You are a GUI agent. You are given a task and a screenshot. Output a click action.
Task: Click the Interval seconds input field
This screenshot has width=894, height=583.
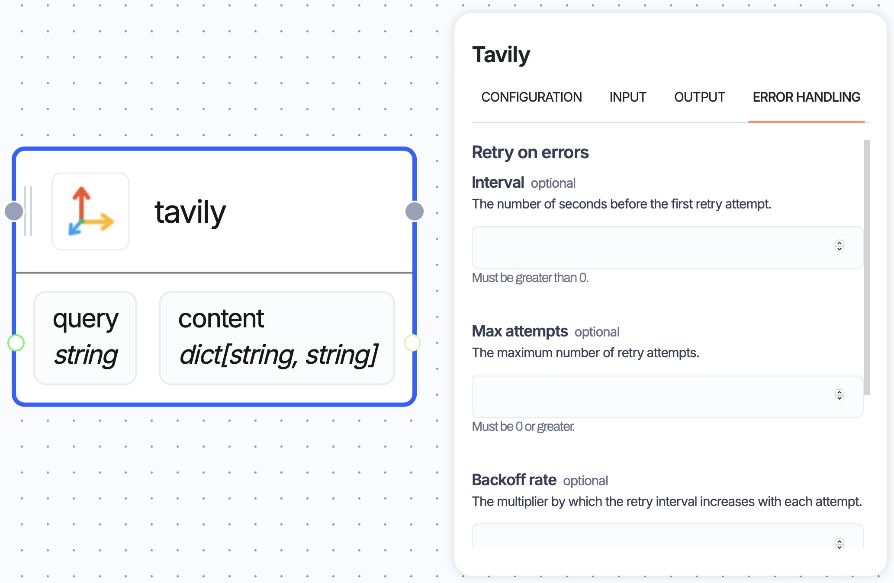[649, 247]
